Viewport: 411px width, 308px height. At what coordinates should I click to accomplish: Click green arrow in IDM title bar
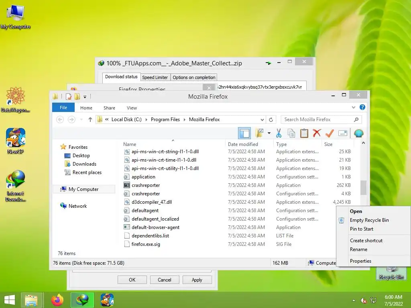tap(269, 63)
